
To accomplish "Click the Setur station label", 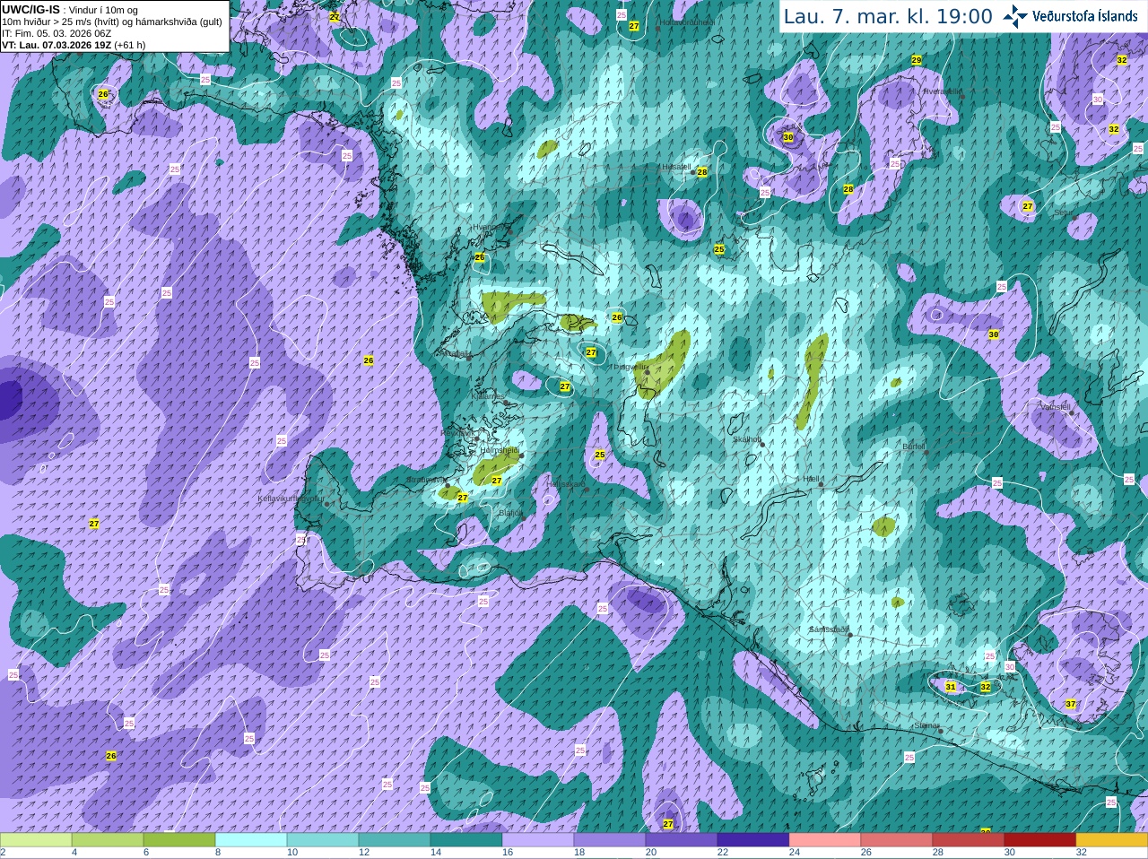I will pyautogui.click(x=1063, y=213).
